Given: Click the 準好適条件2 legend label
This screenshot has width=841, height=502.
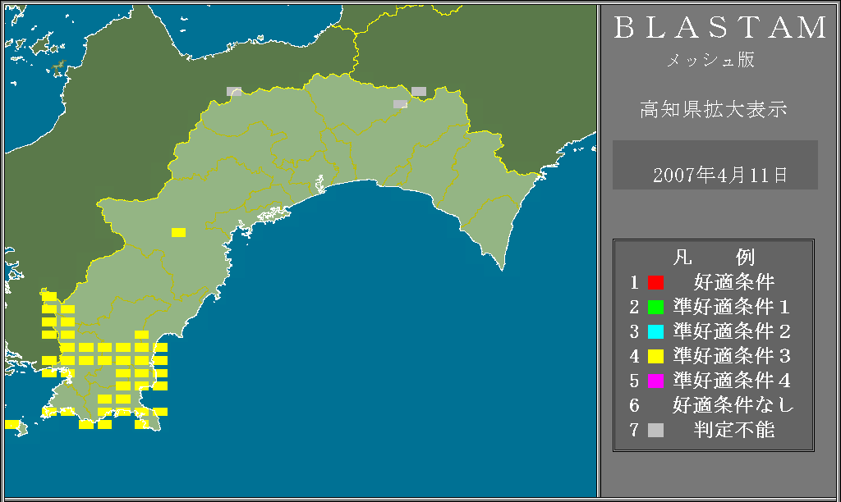Looking at the screenshot, I should point(732,331).
